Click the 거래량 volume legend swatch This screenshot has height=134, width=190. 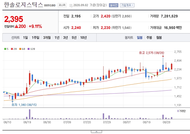click(x=178, y=111)
